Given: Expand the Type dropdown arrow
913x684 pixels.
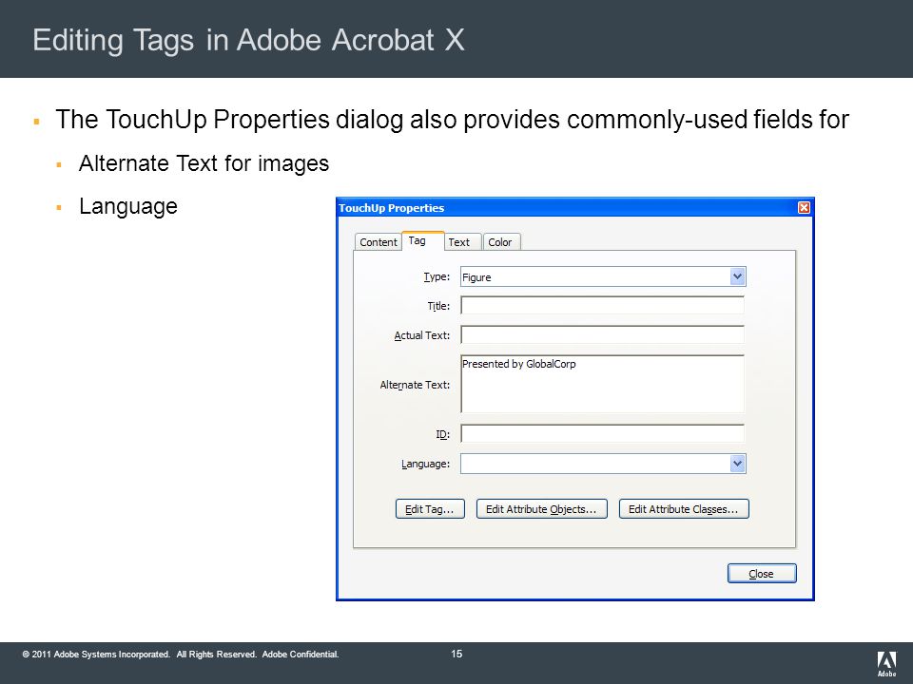Looking at the screenshot, I should (737, 276).
